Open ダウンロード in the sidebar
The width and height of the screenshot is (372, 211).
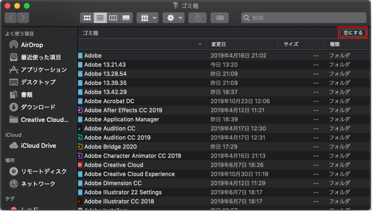tap(32, 107)
